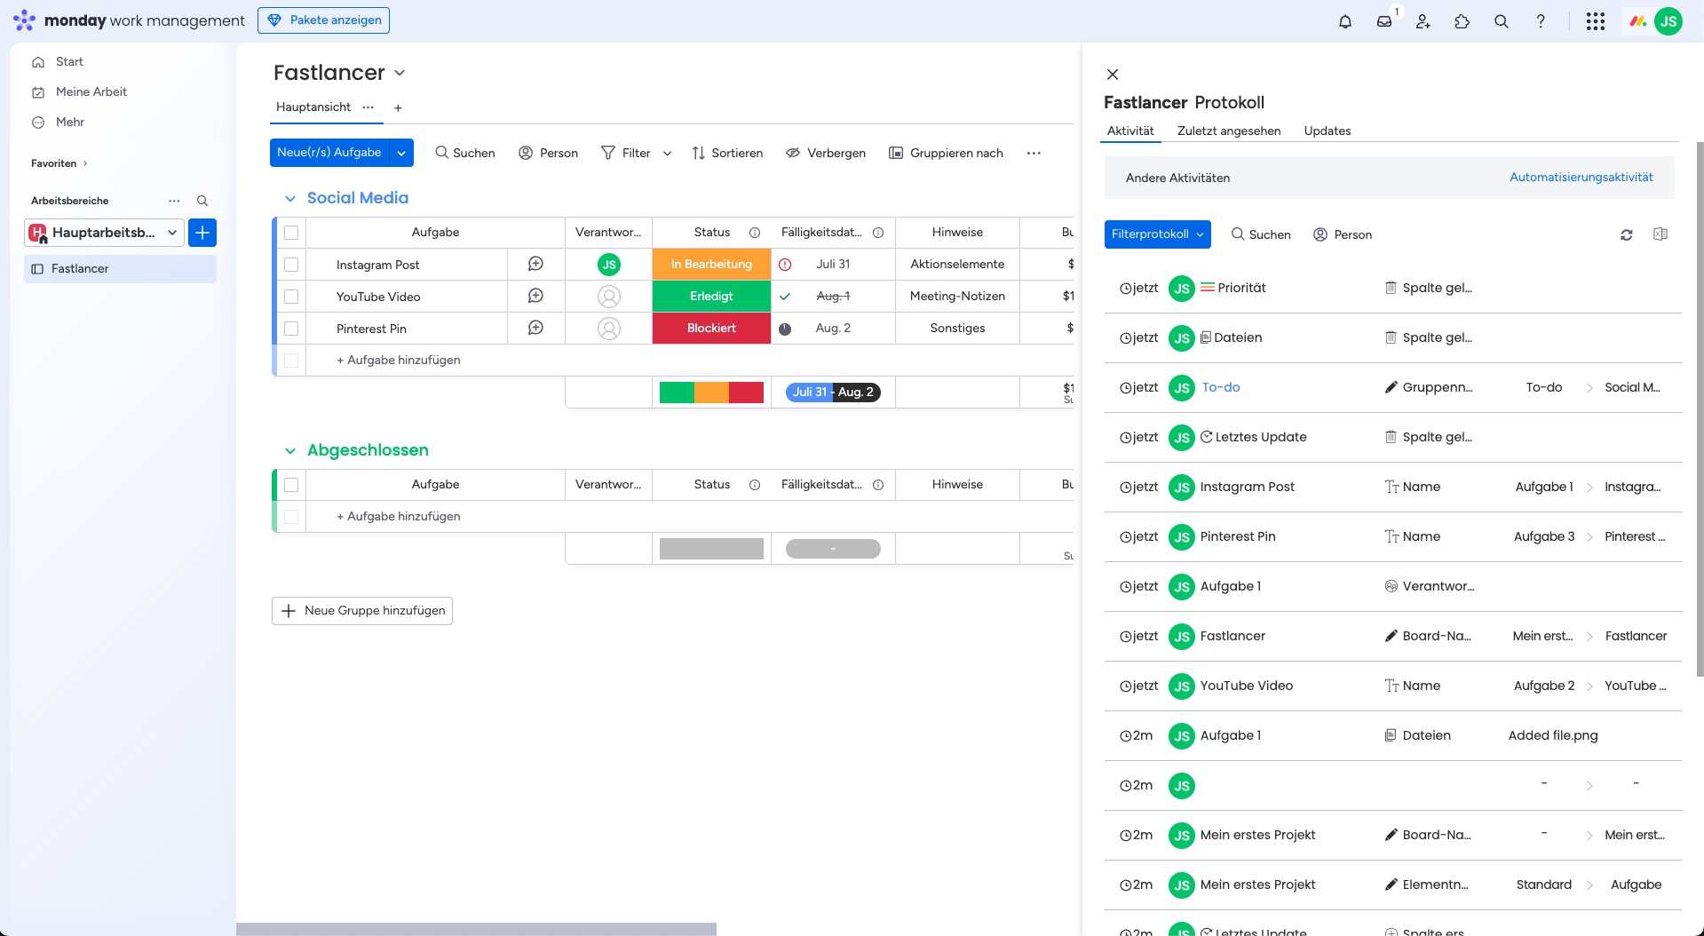Switch to the Updates tab
The height and width of the screenshot is (936, 1704).
point(1328,131)
